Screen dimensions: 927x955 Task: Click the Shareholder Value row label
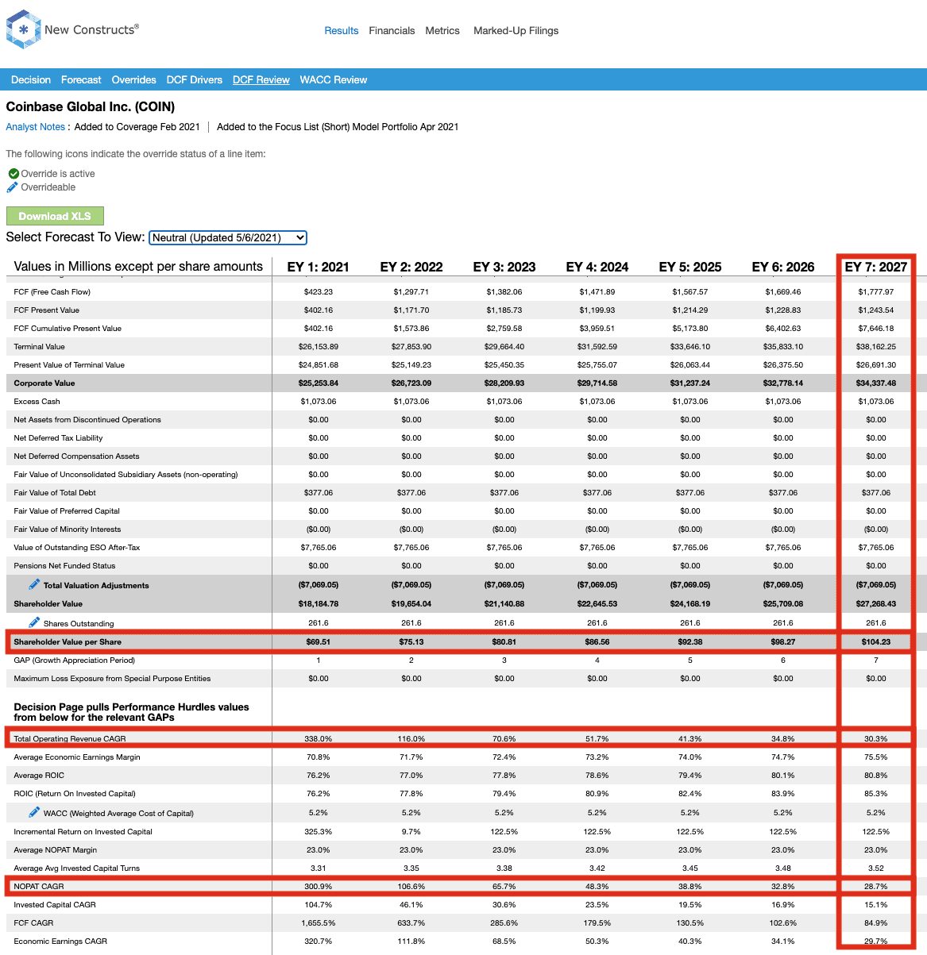click(x=48, y=604)
